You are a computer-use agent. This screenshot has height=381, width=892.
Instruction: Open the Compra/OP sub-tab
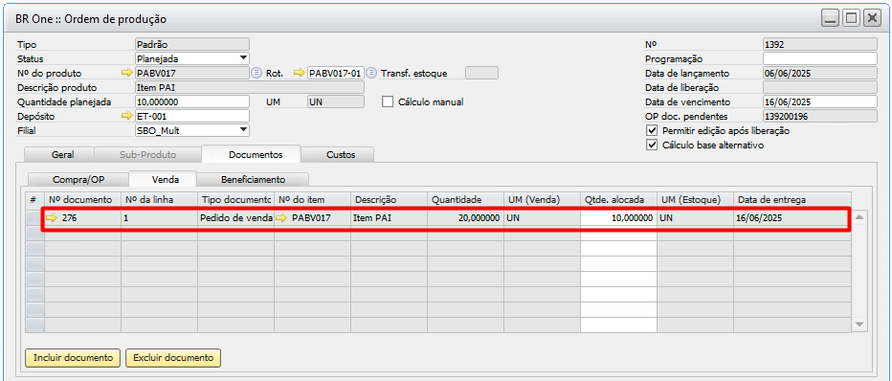pyautogui.click(x=78, y=180)
